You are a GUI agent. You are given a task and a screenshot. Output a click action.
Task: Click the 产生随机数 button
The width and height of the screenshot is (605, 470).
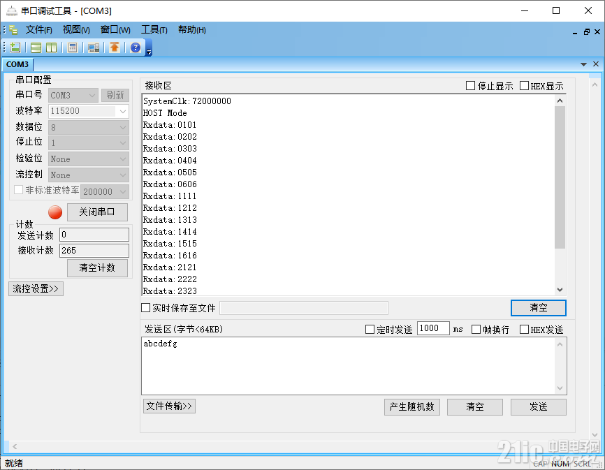411,406
